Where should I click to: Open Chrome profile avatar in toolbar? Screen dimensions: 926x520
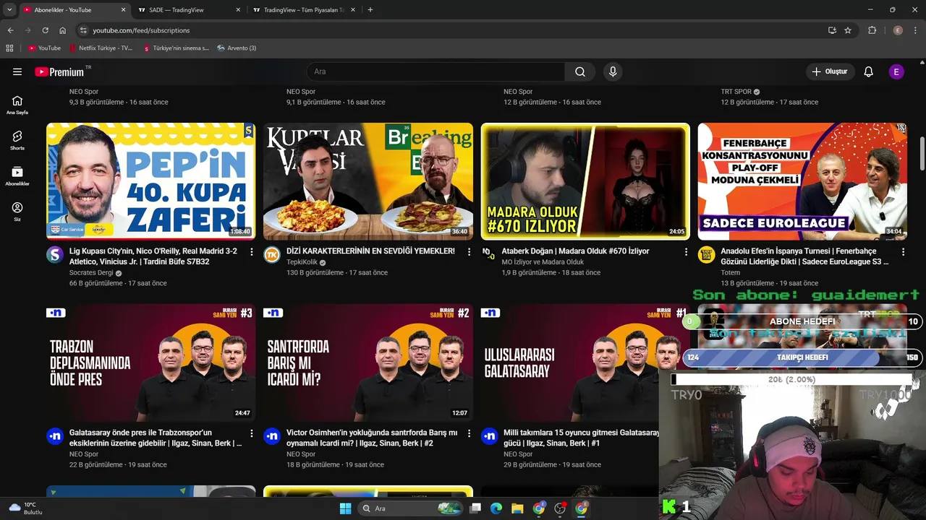click(x=898, y=30)
